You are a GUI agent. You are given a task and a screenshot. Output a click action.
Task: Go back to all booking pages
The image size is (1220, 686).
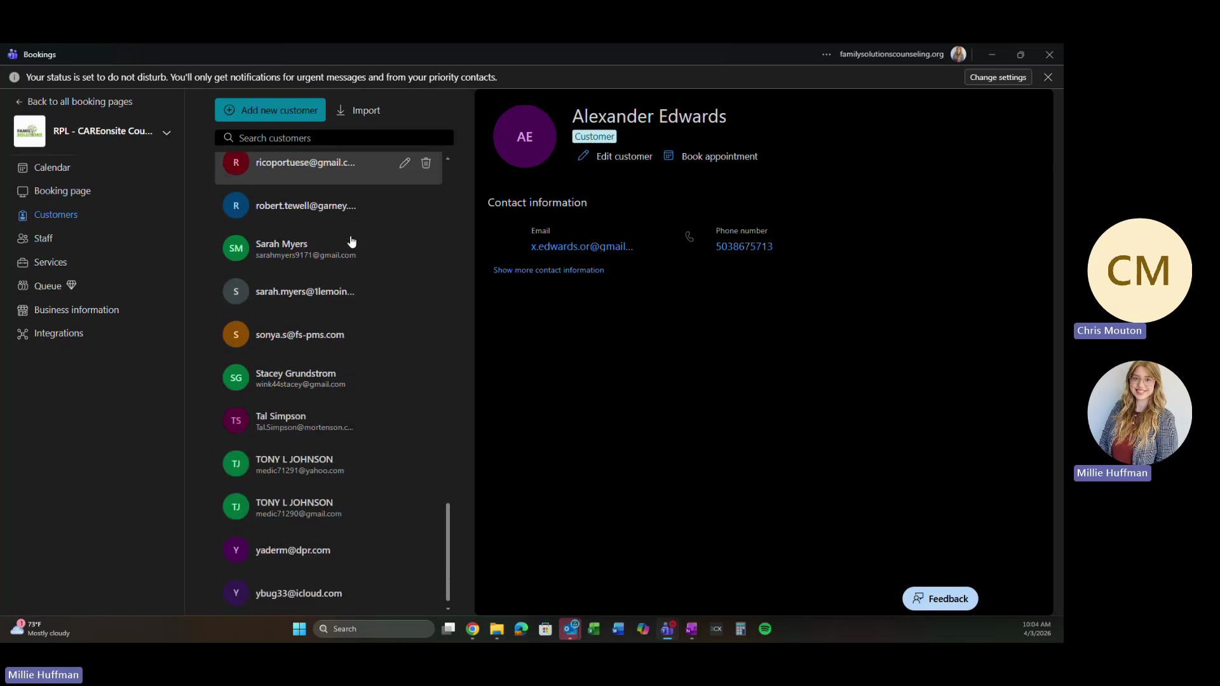click(x=74, y=102)
